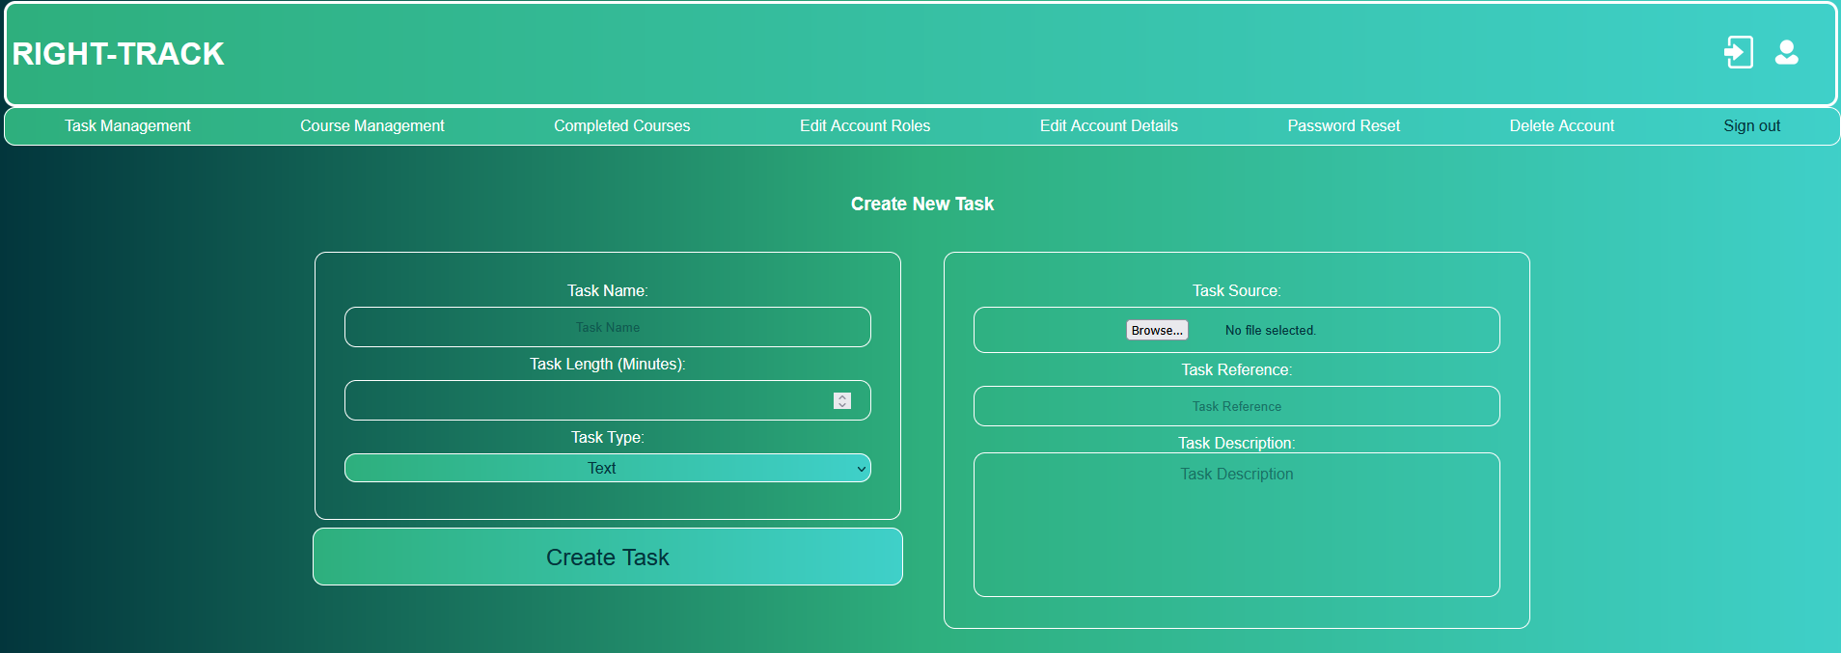
Task: Open the Task Management menu item
Action: [127, 125]
